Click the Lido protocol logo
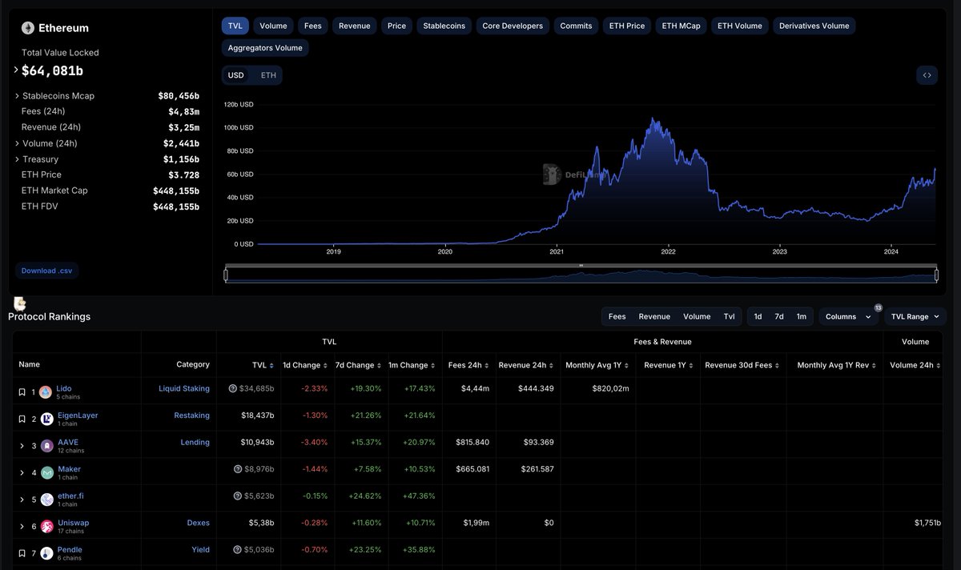This screenshot has height=570, width=961. 46,392
